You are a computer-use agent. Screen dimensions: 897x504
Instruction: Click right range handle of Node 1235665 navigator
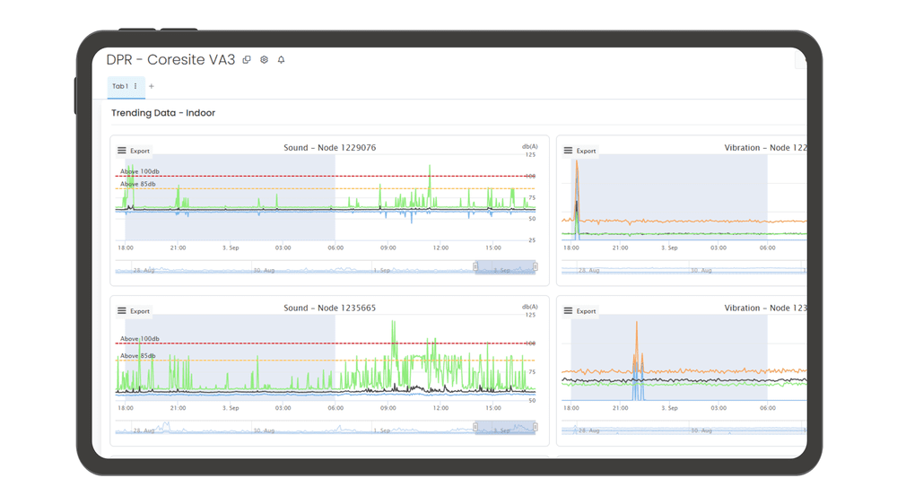click(535, 427)
